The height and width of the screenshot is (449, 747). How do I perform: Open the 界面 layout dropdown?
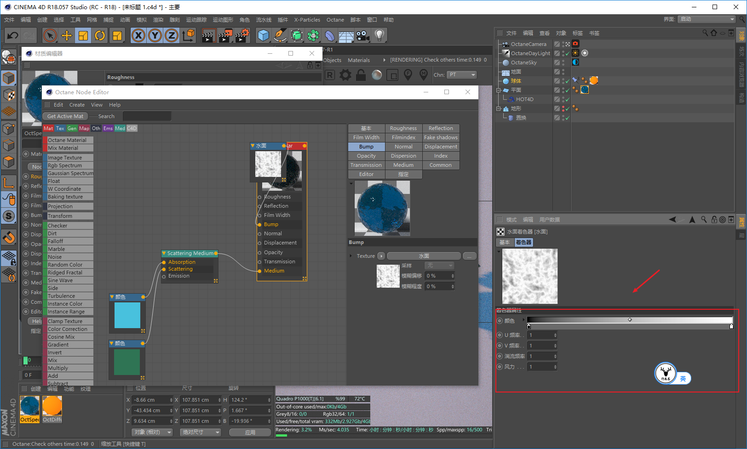[x=707, y=19]
